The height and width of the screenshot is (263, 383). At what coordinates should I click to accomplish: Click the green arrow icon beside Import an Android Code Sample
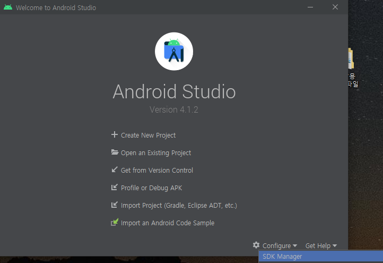pos(115,222)
